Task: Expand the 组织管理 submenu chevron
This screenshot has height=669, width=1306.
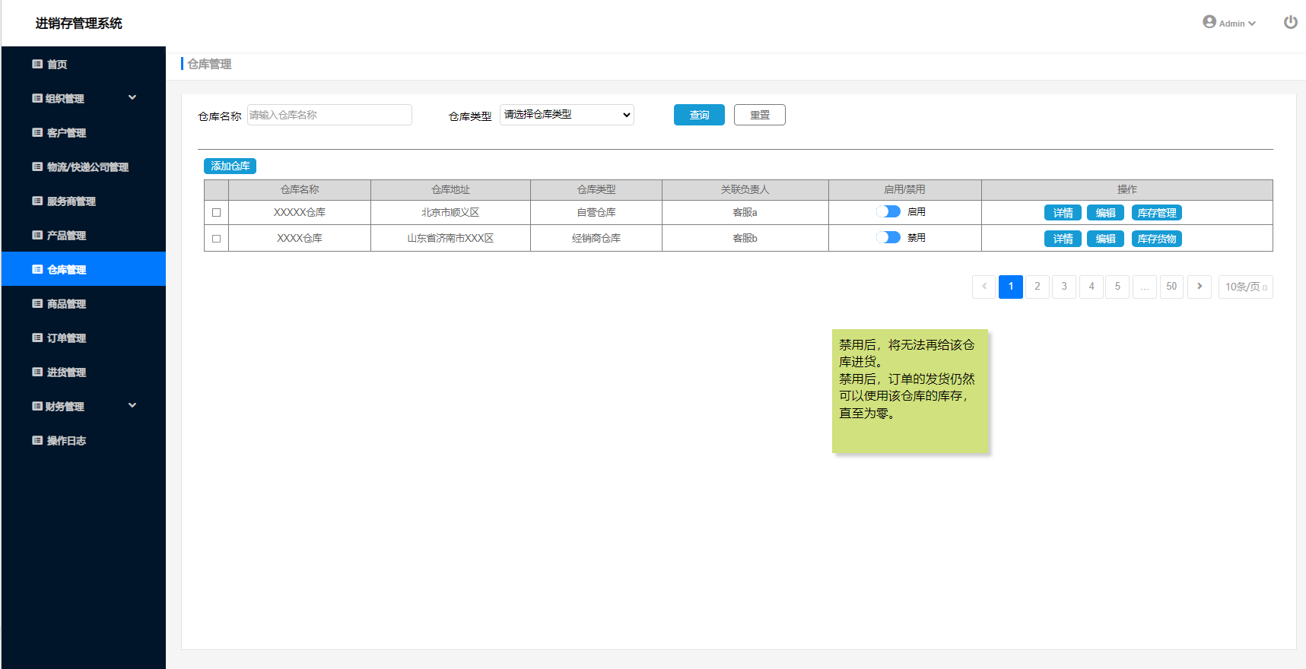Action: tap(132, 97)
